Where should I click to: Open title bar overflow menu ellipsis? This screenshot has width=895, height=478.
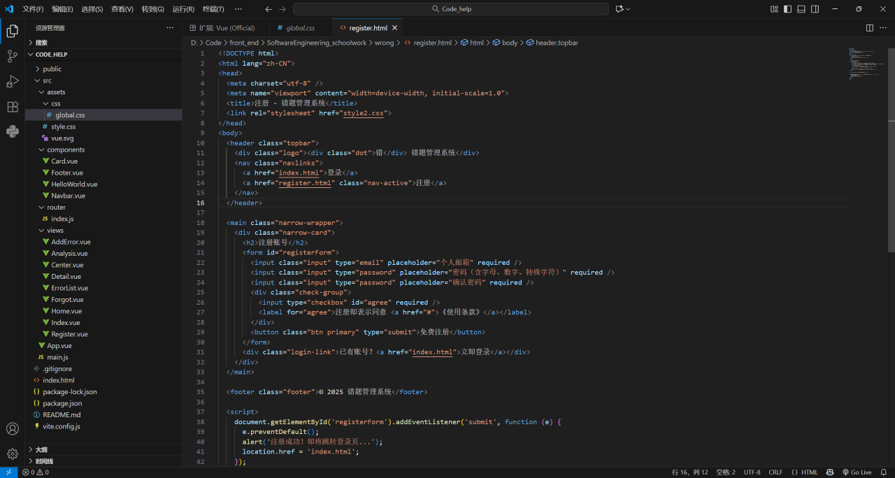(x=238, y=9)
